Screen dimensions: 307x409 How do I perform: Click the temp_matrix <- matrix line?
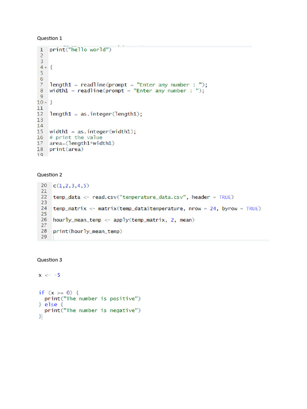click(157, 208)
